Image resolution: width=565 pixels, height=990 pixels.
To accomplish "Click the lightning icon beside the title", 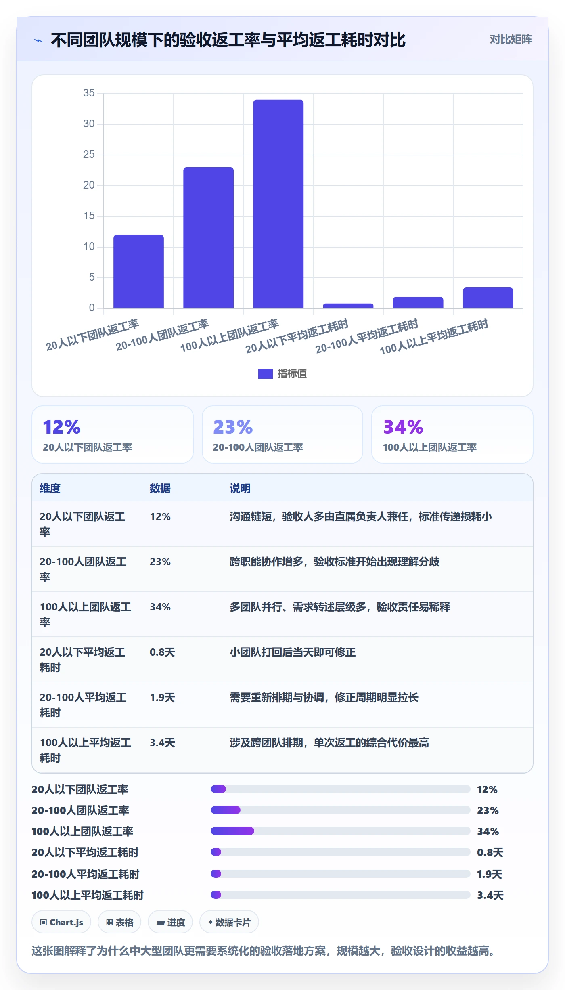I will point(38,40).
